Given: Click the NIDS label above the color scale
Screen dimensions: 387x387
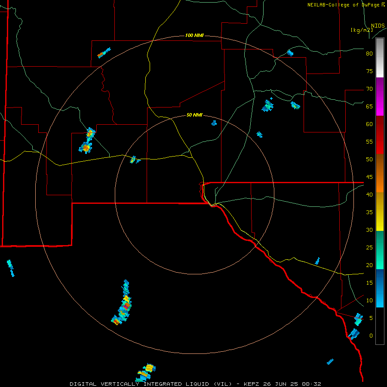Looking at the screenshot, I should click(x=378, y=26).
